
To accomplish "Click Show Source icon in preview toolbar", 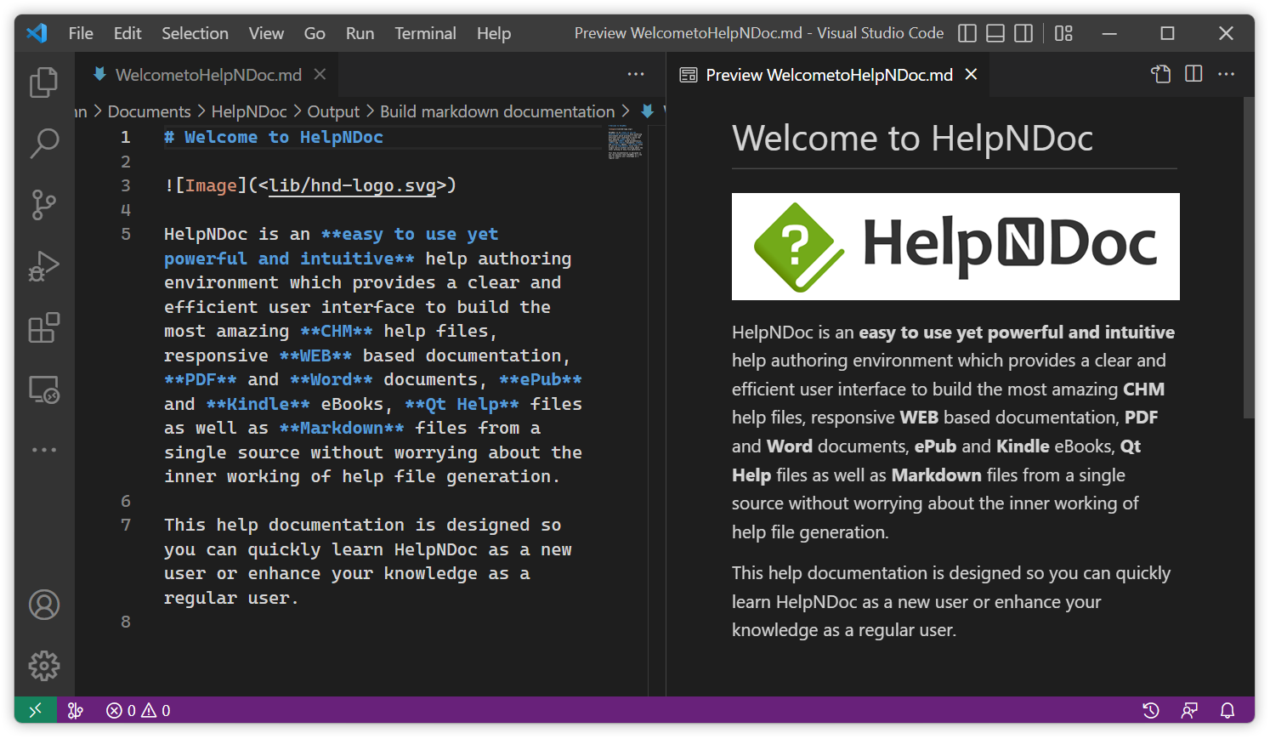I will click(x=1161, y=74).
